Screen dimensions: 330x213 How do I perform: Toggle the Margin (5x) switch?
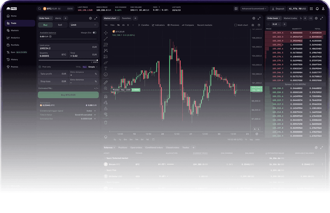tap(94, 33)
